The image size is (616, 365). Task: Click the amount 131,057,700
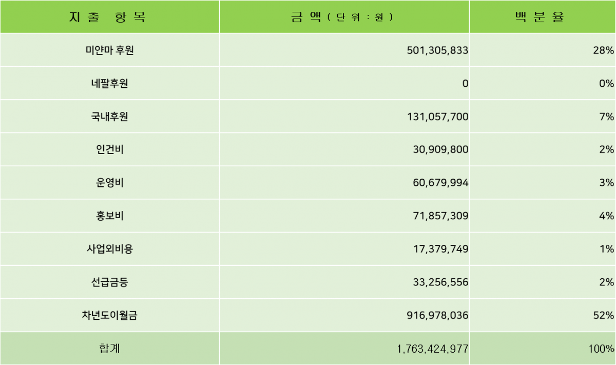tap(344, 117)
